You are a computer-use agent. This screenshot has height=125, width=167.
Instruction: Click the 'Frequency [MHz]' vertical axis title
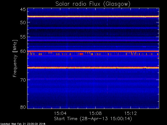[15, 58]
